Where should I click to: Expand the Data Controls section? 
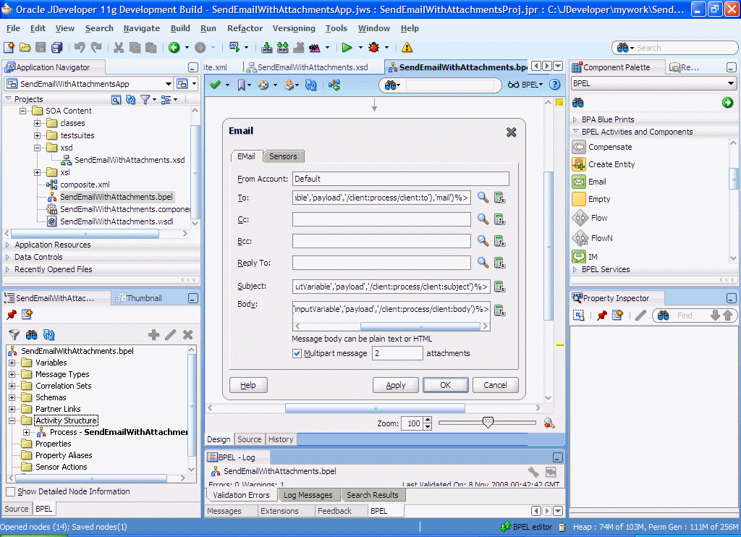click(7, 257)
